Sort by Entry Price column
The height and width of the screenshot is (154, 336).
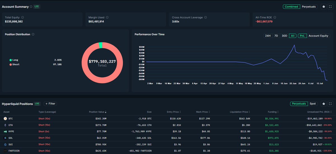pos(173,112)
